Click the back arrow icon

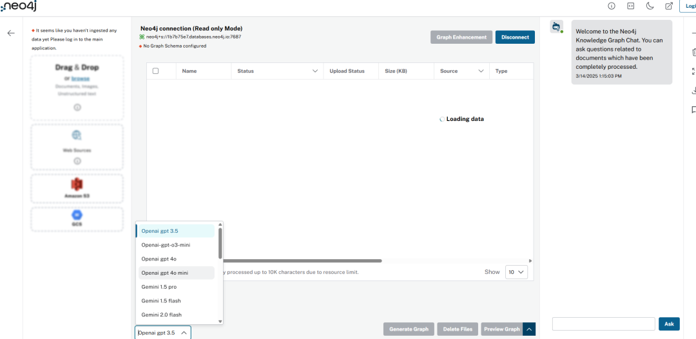11,33
